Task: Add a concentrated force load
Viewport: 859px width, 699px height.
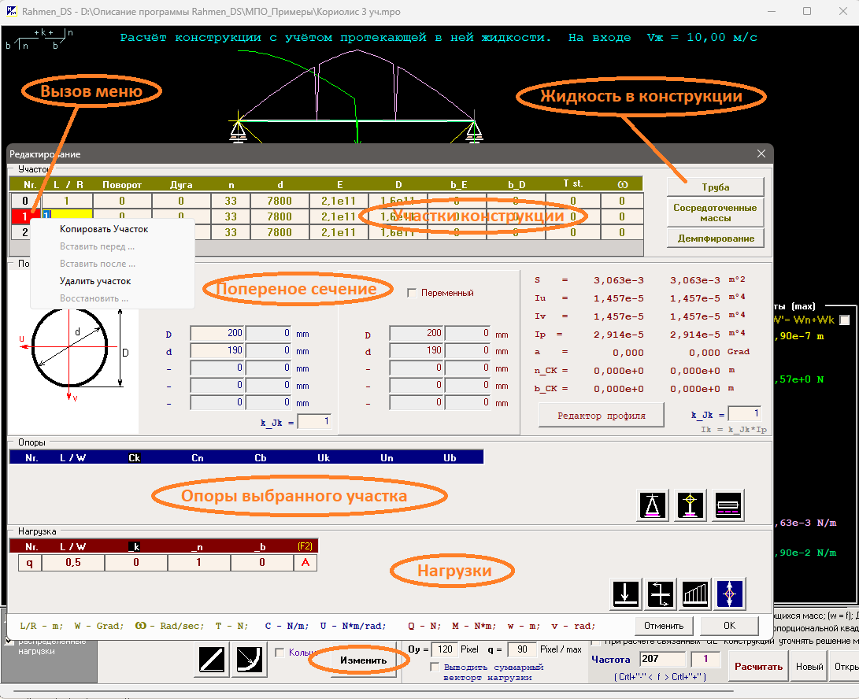Action: click(626, 594)
